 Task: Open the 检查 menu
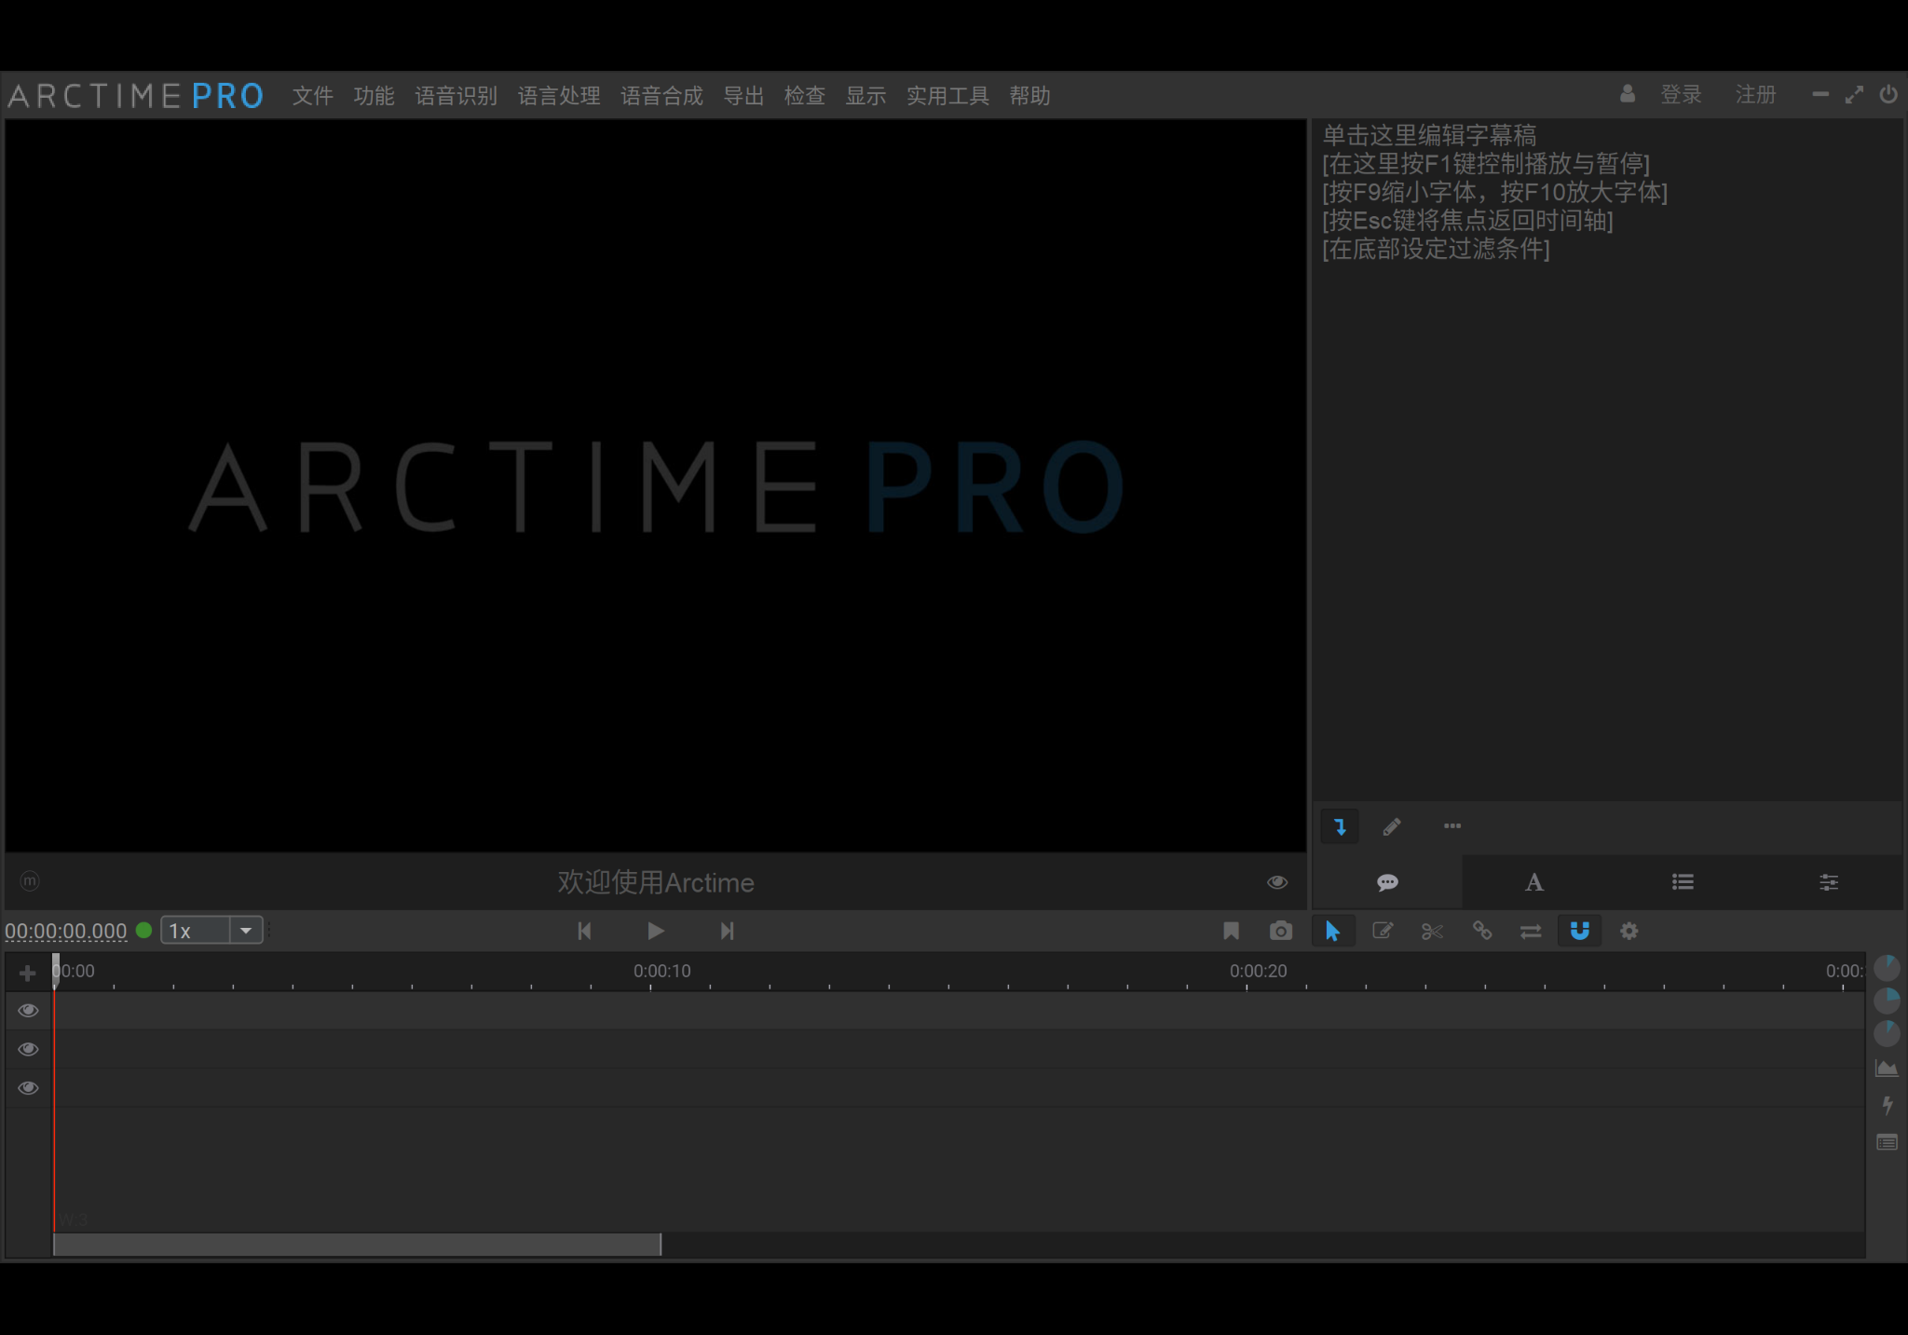tap(805, 96)
